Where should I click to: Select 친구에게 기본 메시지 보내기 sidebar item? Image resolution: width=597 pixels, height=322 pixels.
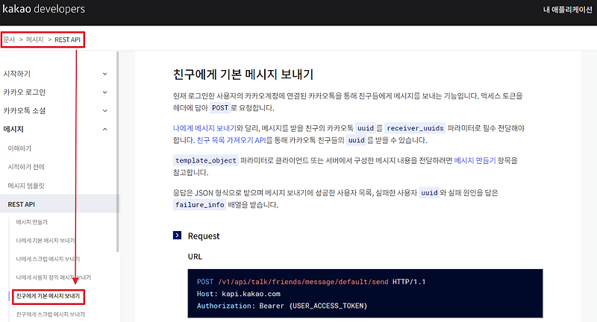pyautogui.click(x=48, y=296)
